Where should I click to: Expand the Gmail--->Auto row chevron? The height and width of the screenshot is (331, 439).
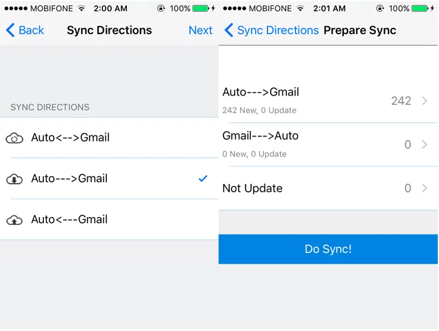(425, 145)
